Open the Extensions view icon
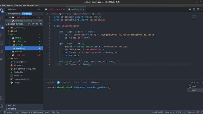 2,51
